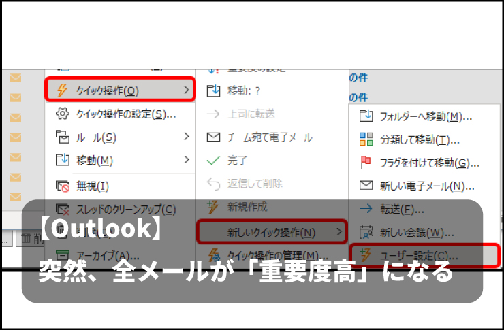Click the 移動: ? quick step icon

pyautogui.click(x=213, y=91)
